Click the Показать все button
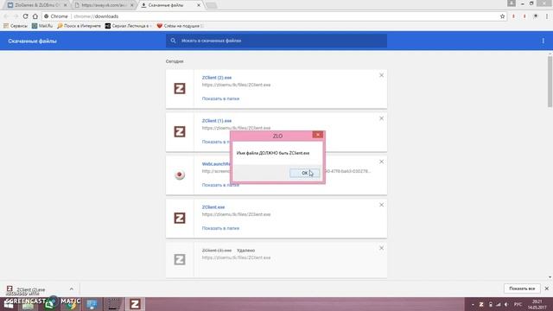The height and width of the screenshot is (311, 553). (522, 289)
